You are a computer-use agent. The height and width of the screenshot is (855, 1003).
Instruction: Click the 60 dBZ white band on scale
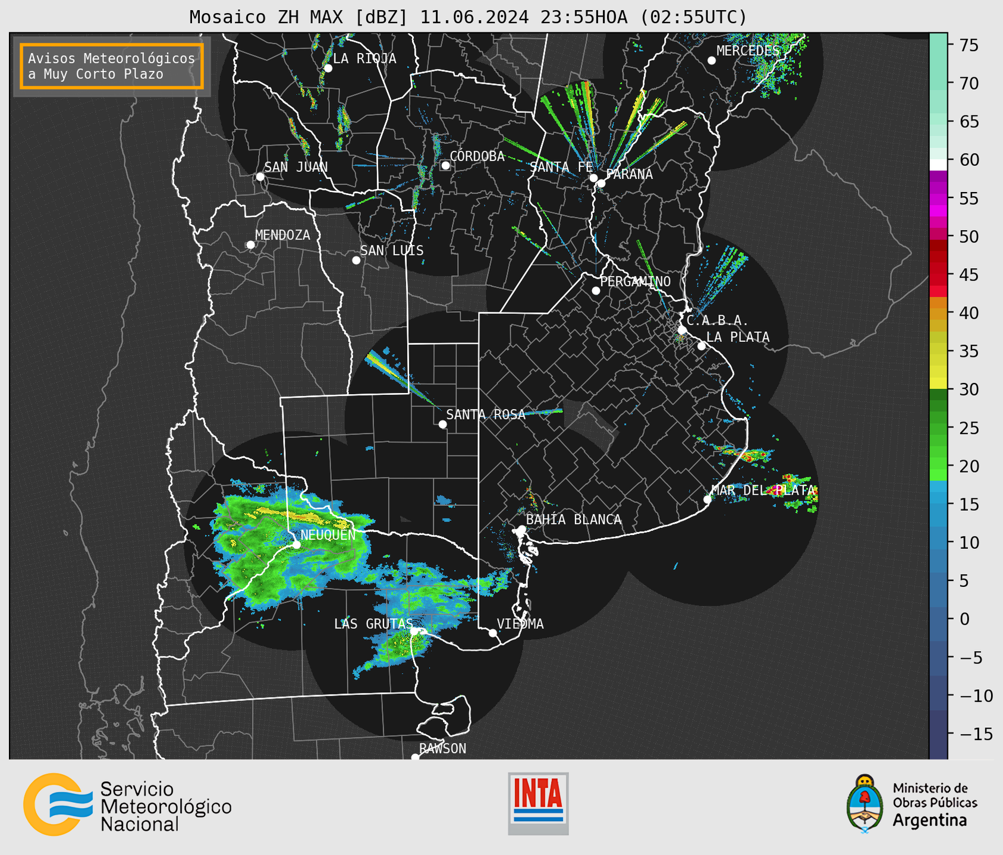(938, 165)
